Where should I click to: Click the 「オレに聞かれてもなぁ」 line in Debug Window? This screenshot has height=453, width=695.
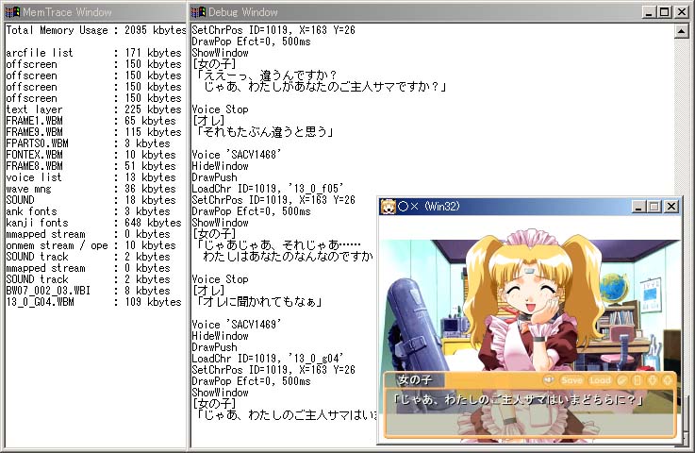click(258, 302)
